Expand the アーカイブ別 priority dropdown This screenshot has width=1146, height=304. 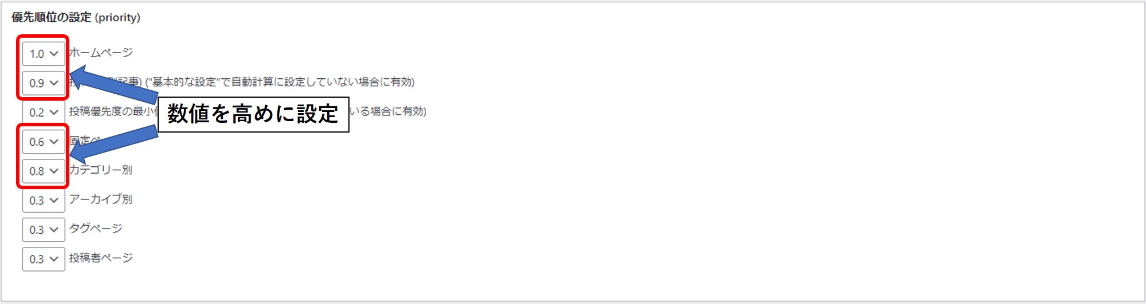click(44, 201)
